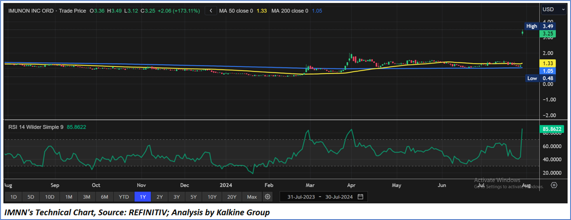Select the YTD range button
The image size is (571, 220).
124,197
